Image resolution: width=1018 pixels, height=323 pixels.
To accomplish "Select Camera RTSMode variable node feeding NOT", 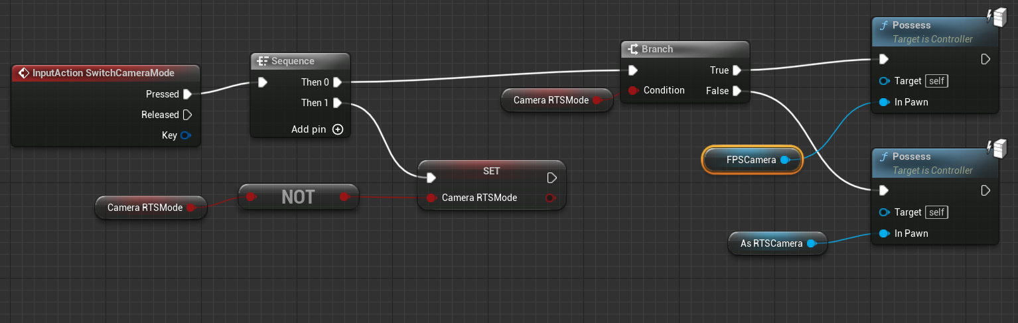I will point(150,208).
